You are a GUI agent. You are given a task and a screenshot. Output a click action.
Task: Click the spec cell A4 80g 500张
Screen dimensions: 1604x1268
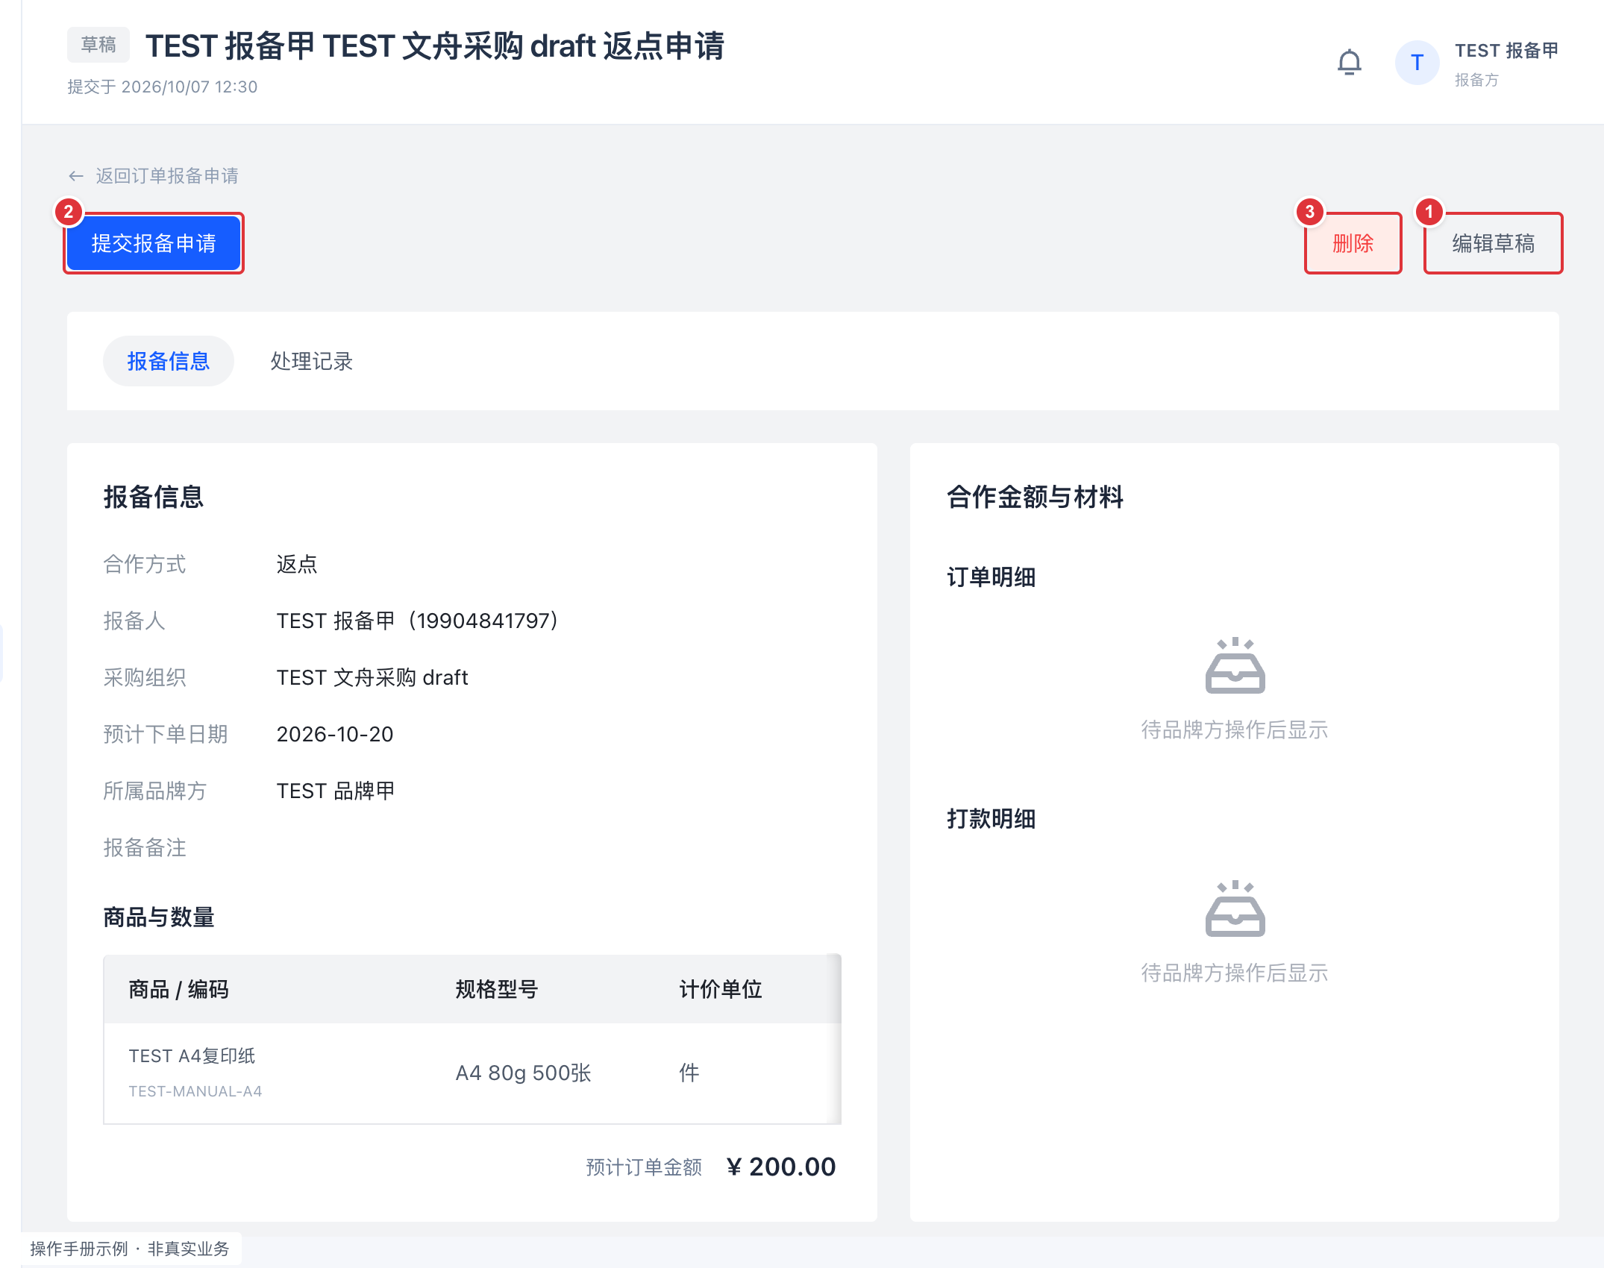(x=523, y=1073)
